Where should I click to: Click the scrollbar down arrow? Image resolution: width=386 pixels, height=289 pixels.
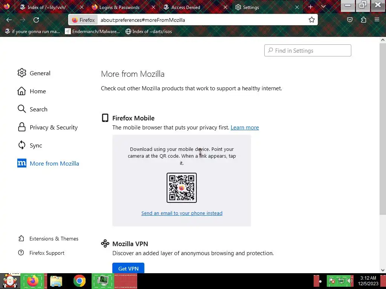(383, 270)
